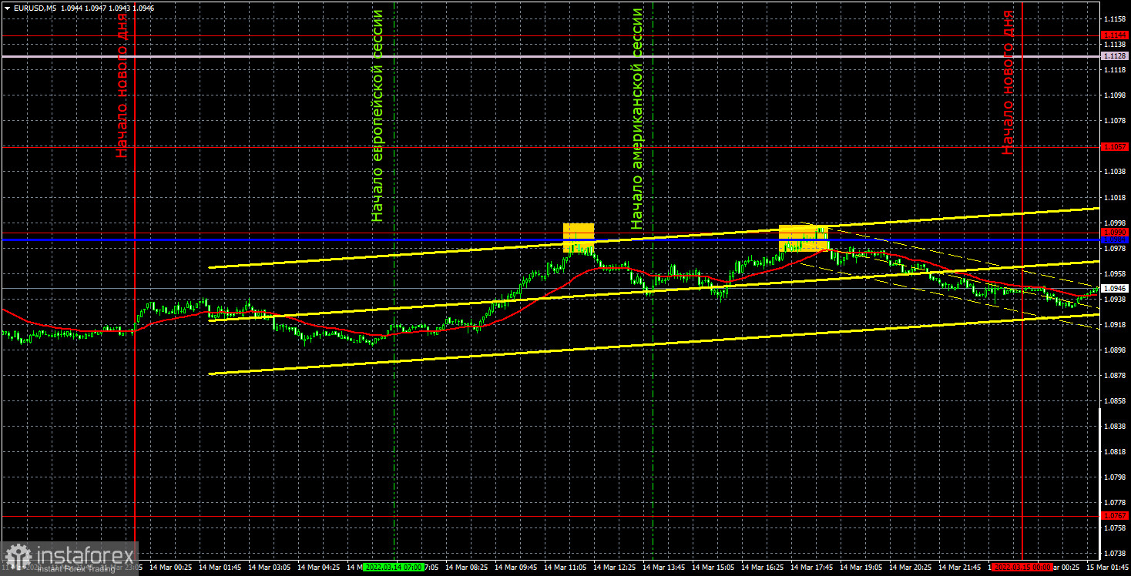Screen dimensions: 1131x576
Task: Click right 'Начало нового дня' label near 15 Mar
Action: click(1008, 83)
